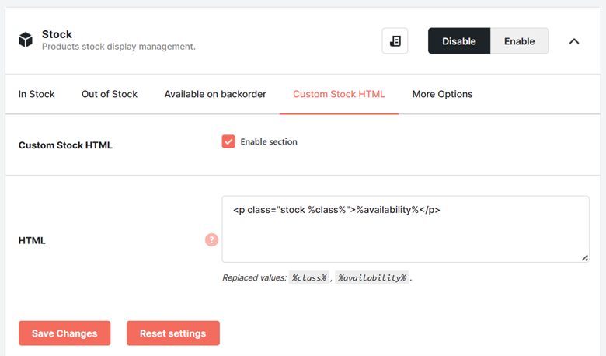Image resolution: width=606 pixels, height=356 pixels.
Task: Click the %availability% replaced value code tag
Action: click(372, 277)
